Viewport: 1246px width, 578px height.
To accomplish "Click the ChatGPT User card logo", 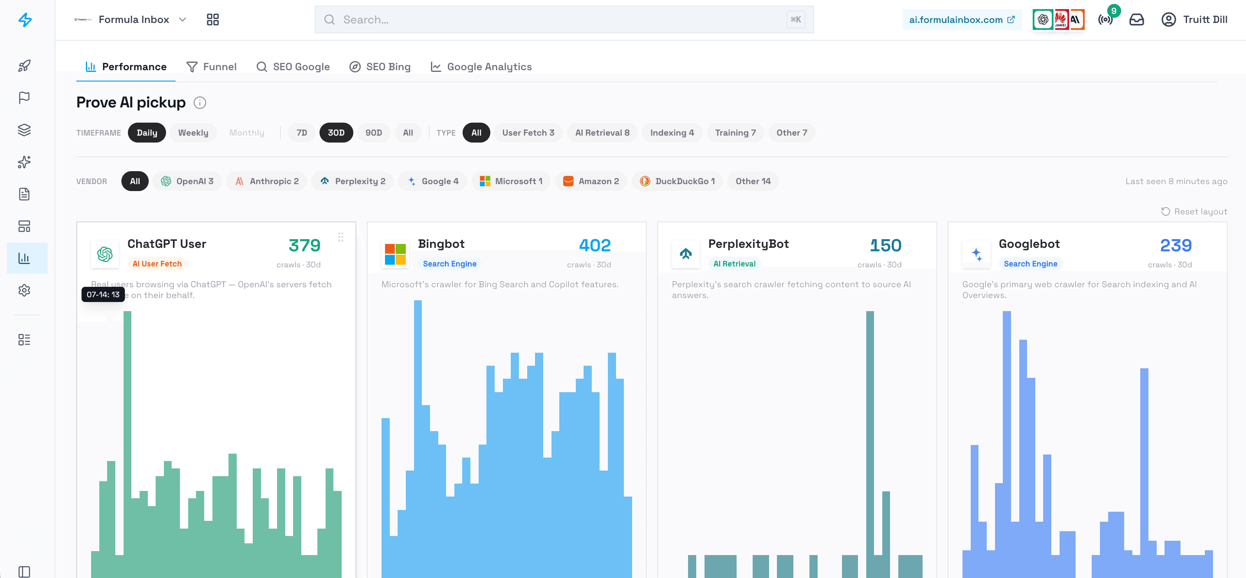I will click(x=105, y=254).
